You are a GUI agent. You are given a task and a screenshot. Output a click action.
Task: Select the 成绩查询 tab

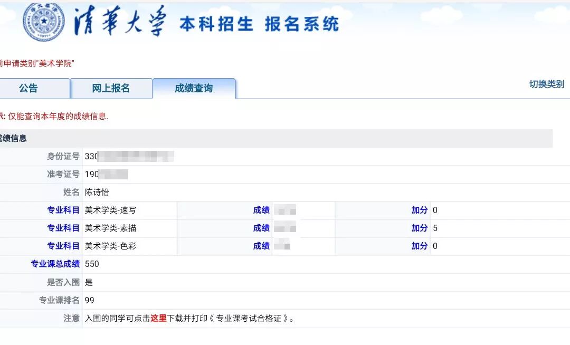[x=194, y=88]
